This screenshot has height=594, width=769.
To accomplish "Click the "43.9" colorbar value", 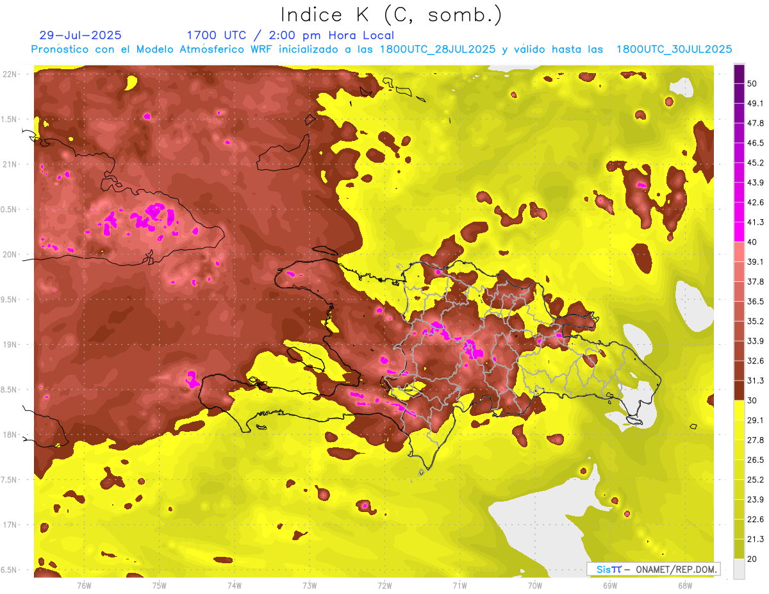I will coord(755,183).
